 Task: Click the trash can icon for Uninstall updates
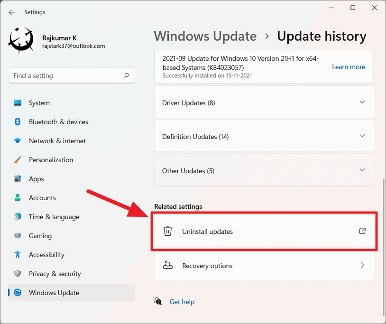point(168,231)
